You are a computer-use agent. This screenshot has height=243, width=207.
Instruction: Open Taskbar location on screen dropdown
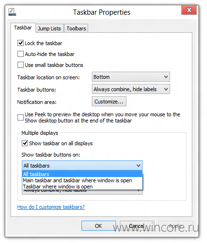131,77
